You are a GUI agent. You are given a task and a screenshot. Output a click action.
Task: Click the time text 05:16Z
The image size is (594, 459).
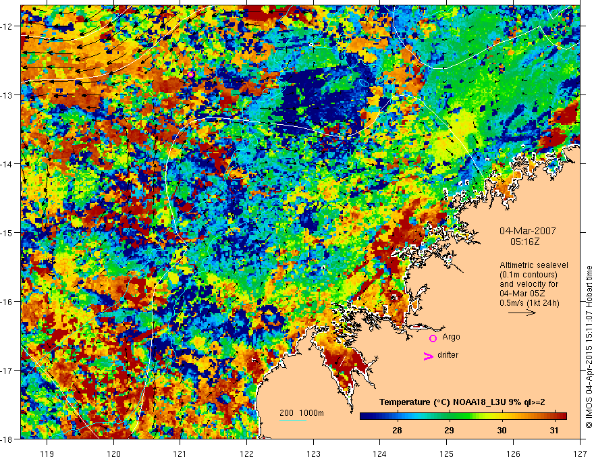[x=524, y=241]
